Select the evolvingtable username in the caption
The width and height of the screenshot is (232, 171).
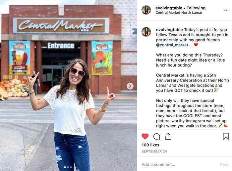169,30
